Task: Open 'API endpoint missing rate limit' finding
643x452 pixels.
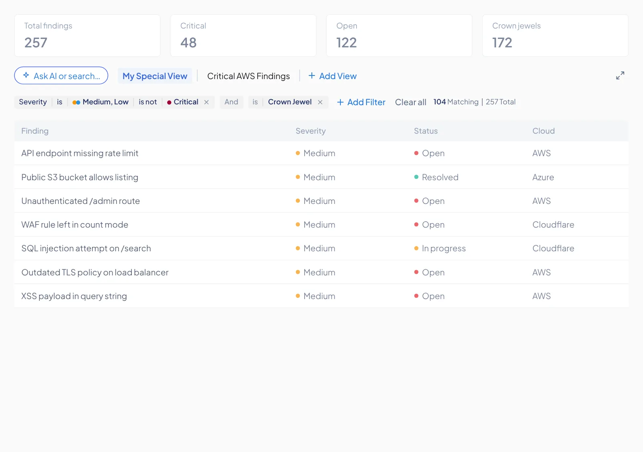Action: [321, 153]
